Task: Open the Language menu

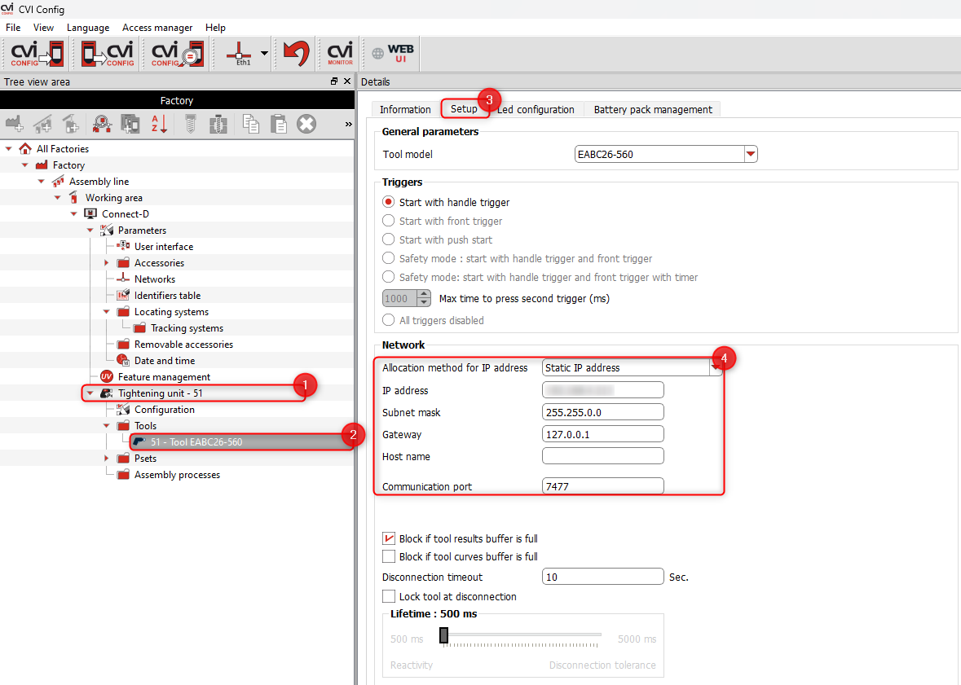Action: click(x=88, y=28)
